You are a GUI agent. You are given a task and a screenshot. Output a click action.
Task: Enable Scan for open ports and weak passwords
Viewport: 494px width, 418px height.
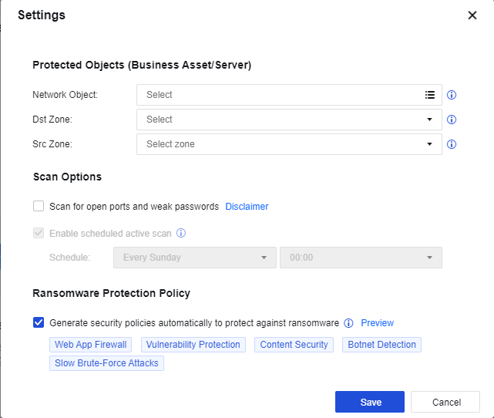pyautogui.click(x=39, y=206)
